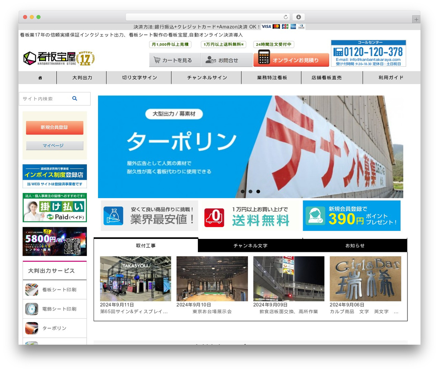
Task: Click 月1,000件以上見積 badge
Action: click(x=170, y=44)
